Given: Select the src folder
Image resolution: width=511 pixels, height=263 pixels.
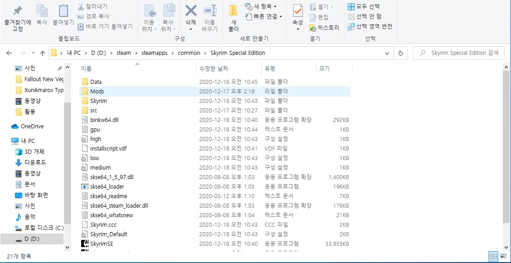Looking at the screenshot, I should [x=215, y=110].
